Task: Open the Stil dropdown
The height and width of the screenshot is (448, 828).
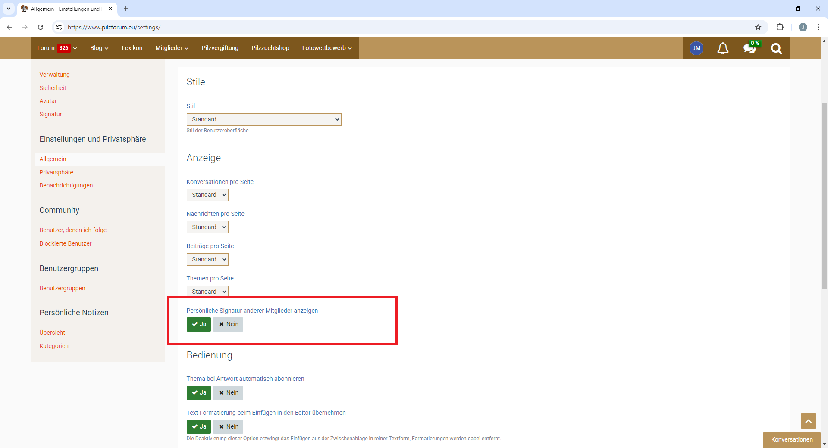Action: tap(264, 119)
